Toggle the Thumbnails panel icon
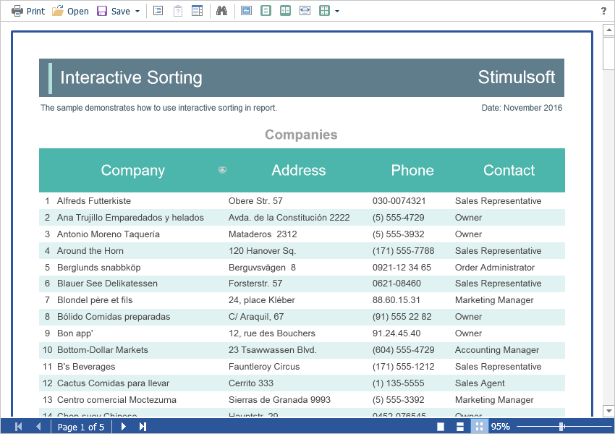The image size is (615, 434). click(197, 11)
